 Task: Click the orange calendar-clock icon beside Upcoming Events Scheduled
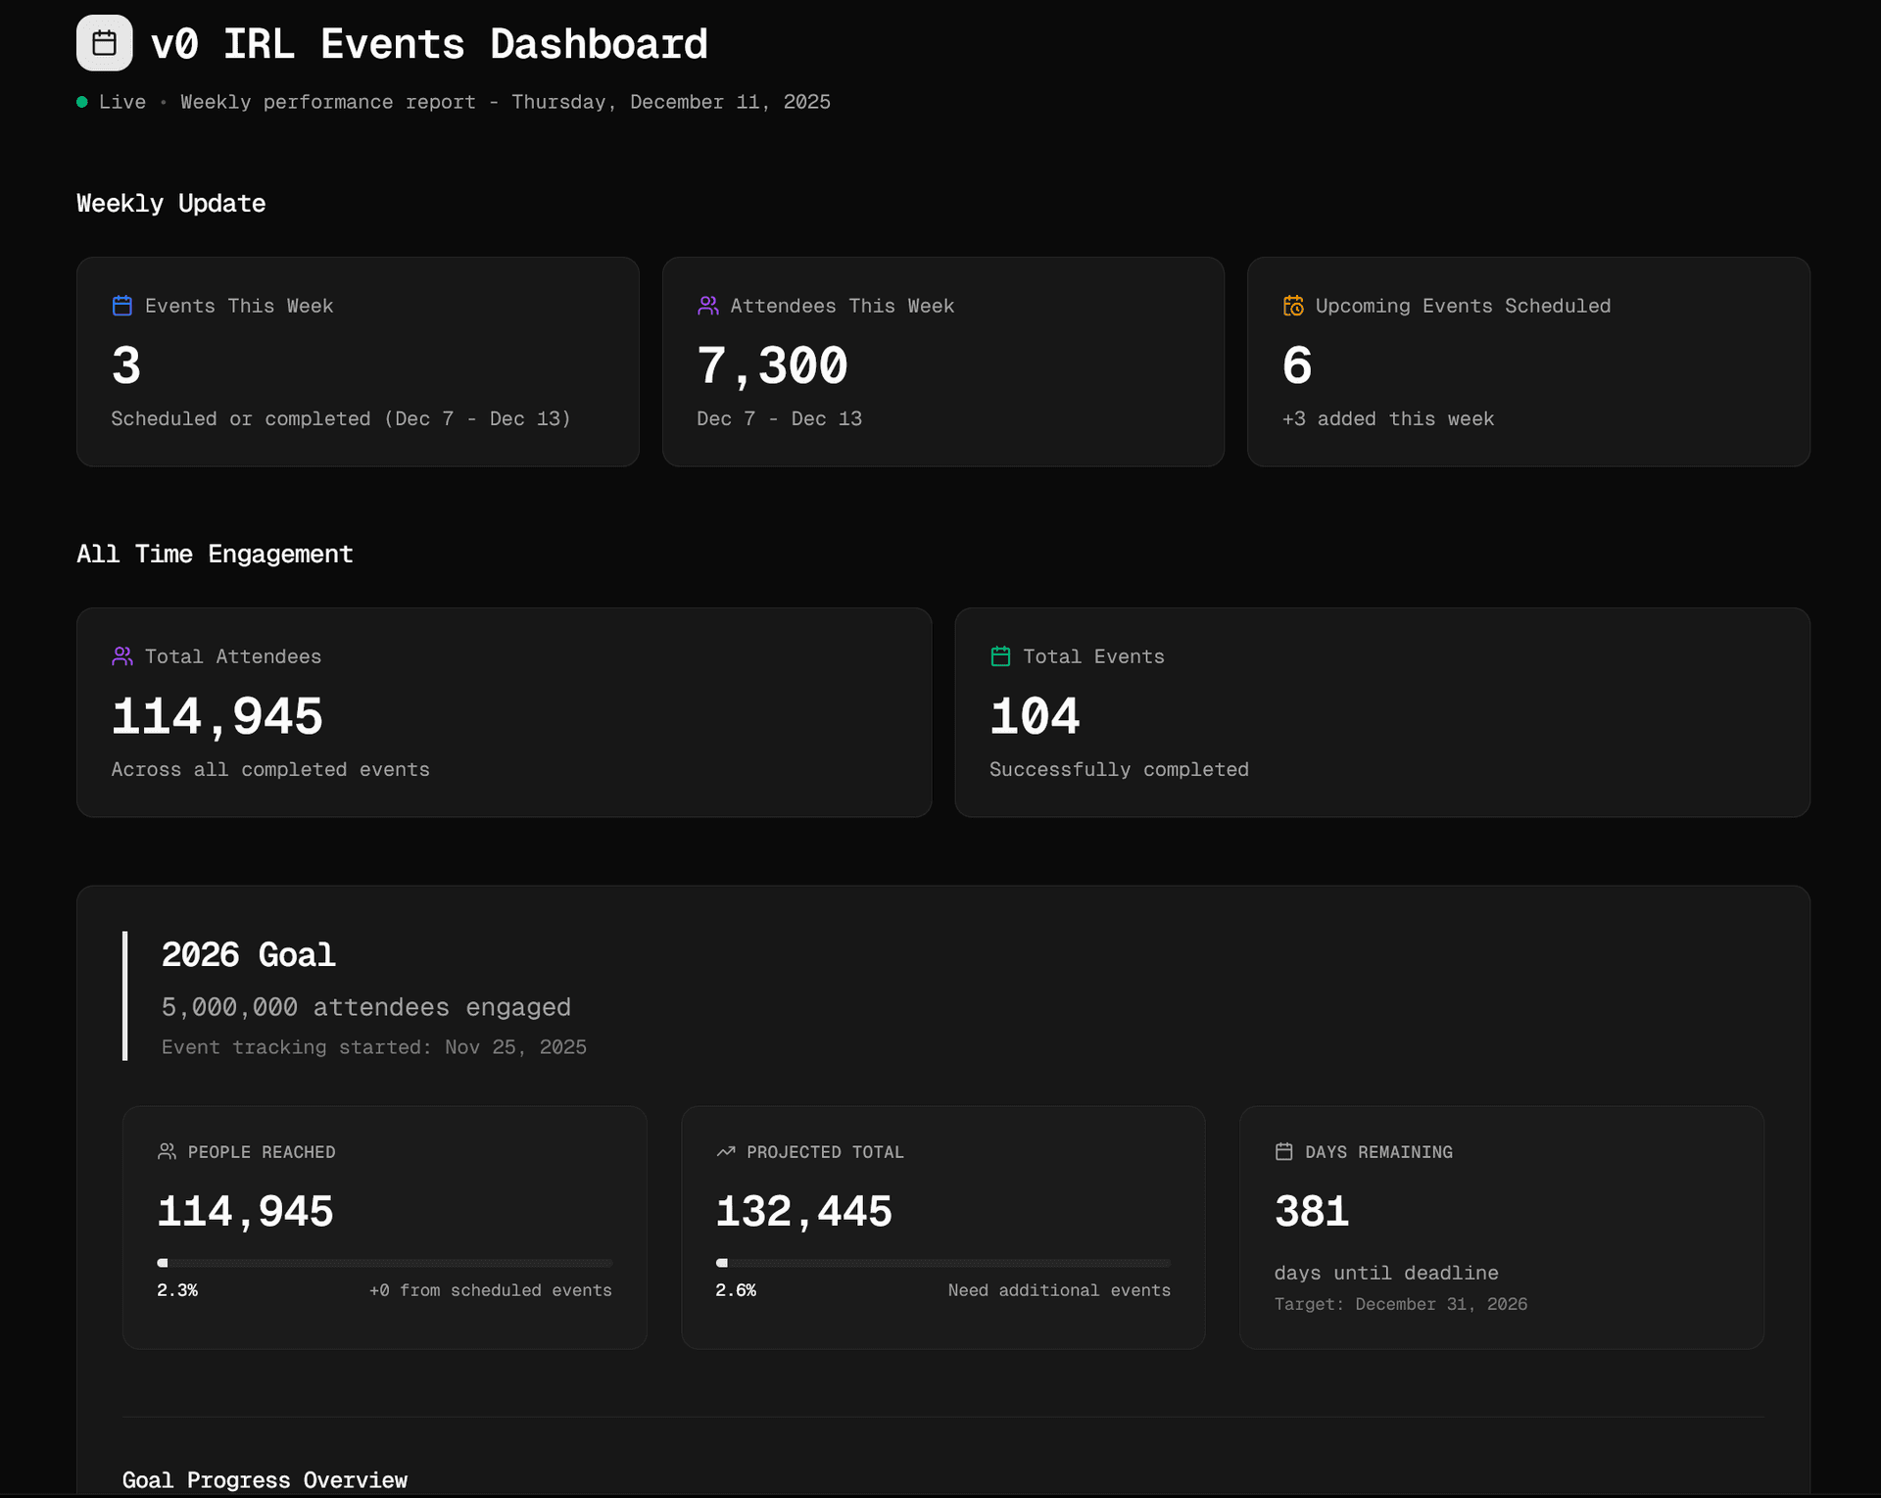1293,306
